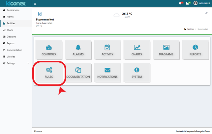
Task: Open the Charts line-graph tile
Action: [x=137, y=50]
